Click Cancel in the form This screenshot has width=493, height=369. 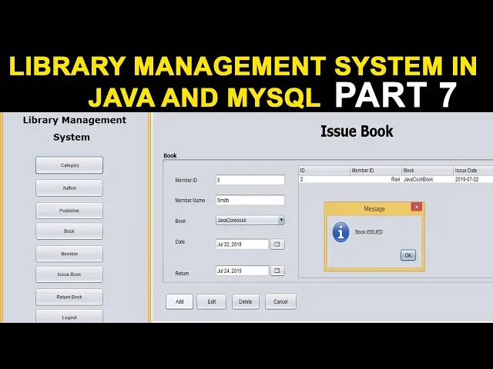(280, 301)
